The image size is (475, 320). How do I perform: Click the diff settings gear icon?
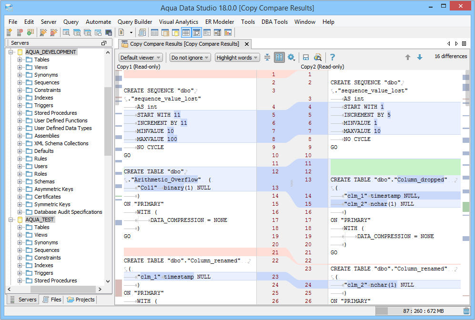click(x=291, y=58)
